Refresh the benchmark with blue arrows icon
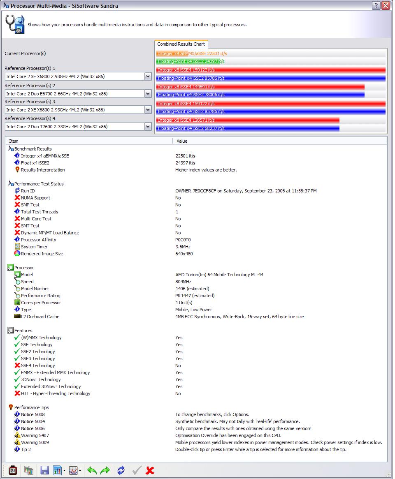The width and height of the screenshot is (395, 479). [x=121, y=470]
